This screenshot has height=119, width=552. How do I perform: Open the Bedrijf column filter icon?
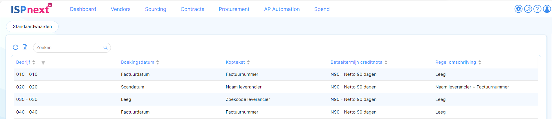(x=43, y=63)
